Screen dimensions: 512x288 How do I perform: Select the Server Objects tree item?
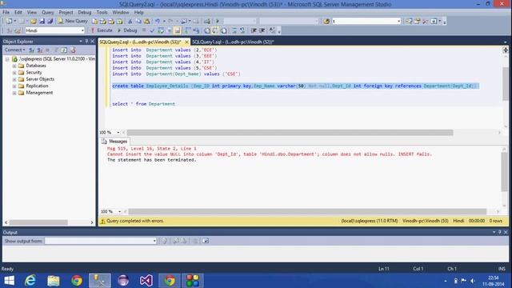[x=40, y=79]
